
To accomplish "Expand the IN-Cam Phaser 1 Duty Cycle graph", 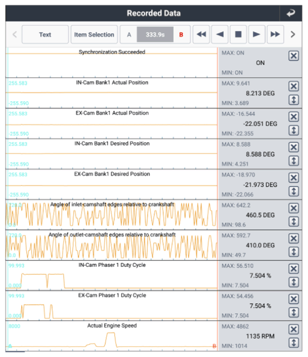I will 294,282.
